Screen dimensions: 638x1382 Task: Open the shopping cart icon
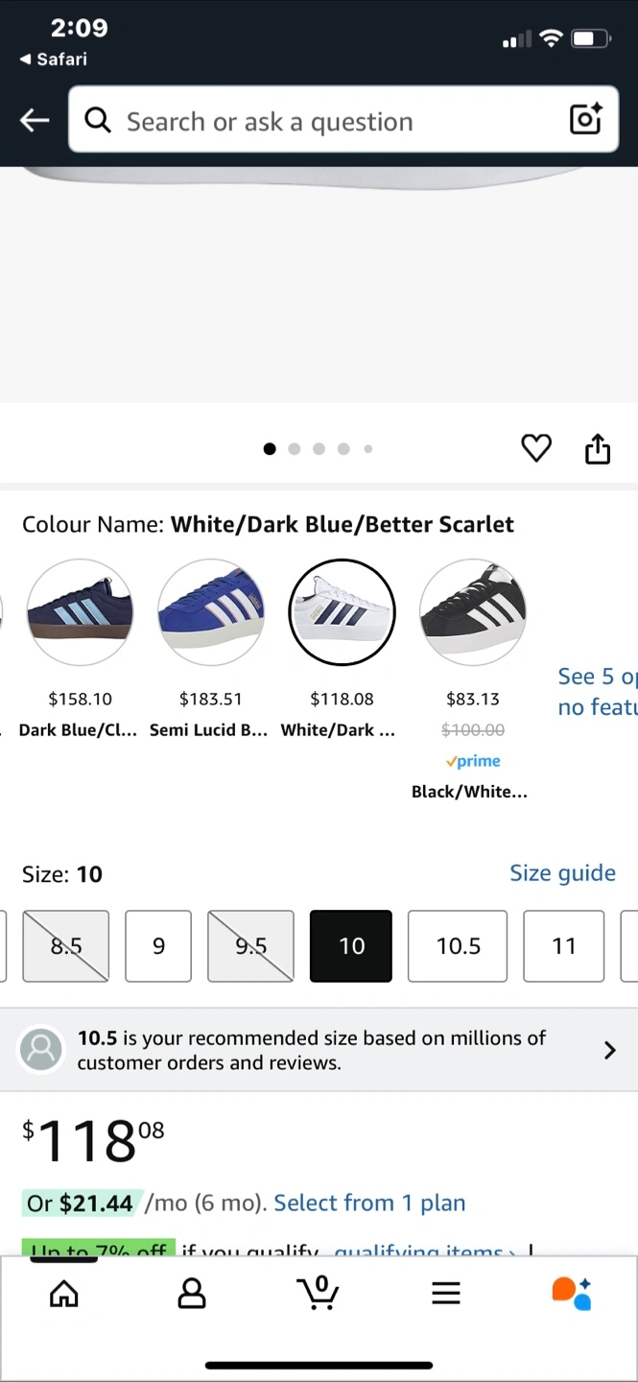[319, 1293]
